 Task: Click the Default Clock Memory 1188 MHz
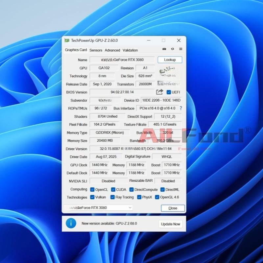pyautogui.click(x=136, y=173)
